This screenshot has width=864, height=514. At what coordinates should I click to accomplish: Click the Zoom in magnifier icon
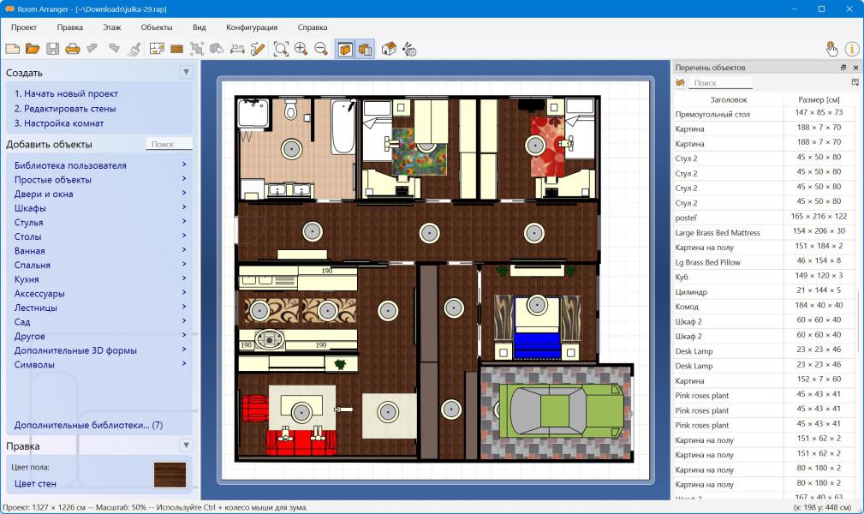[x=301, y=49]
